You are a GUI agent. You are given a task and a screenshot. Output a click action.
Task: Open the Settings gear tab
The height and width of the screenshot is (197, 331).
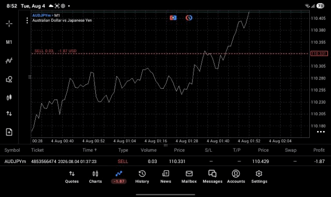click(x=259, y=177)
